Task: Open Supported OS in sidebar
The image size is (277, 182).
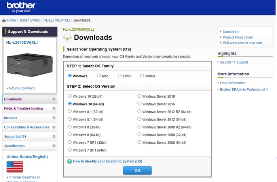Action: 30,136
